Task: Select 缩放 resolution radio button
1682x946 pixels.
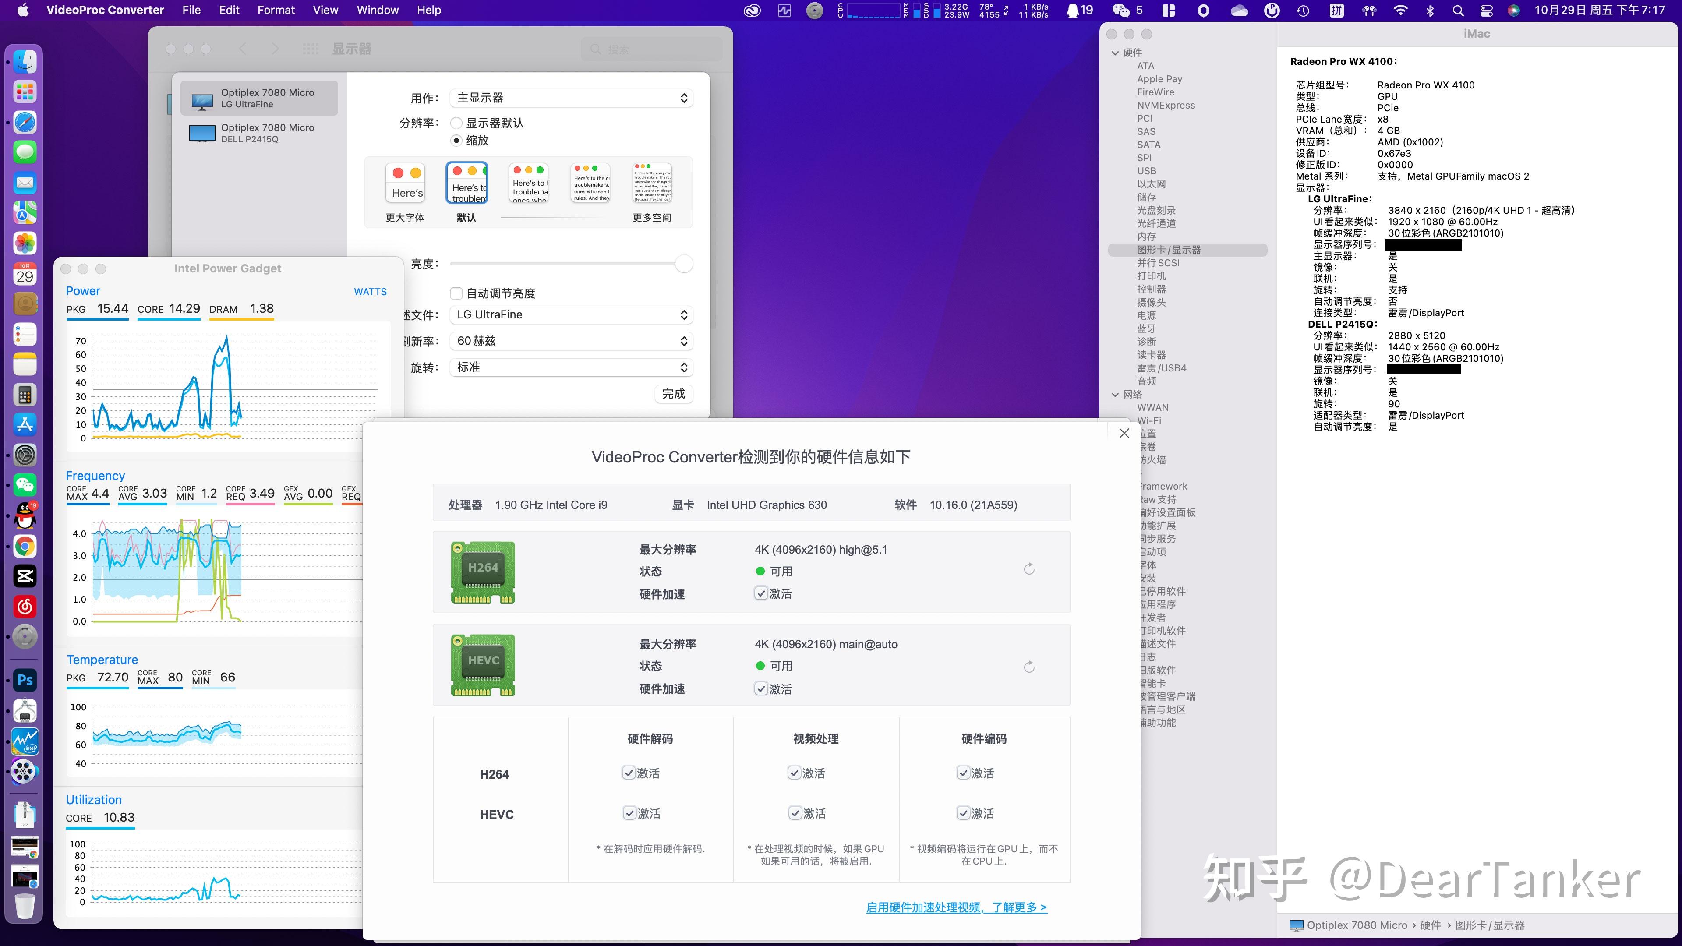Action: (456, 140)
